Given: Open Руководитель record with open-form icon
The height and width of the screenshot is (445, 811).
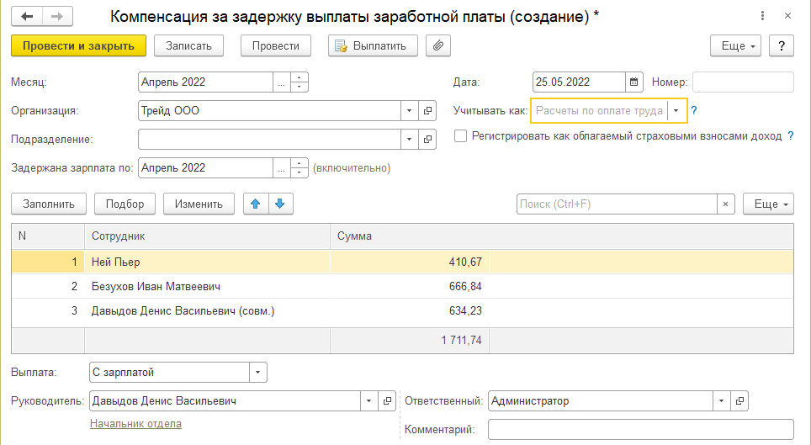Looking at the screenshot, I should tap(386, 401).
